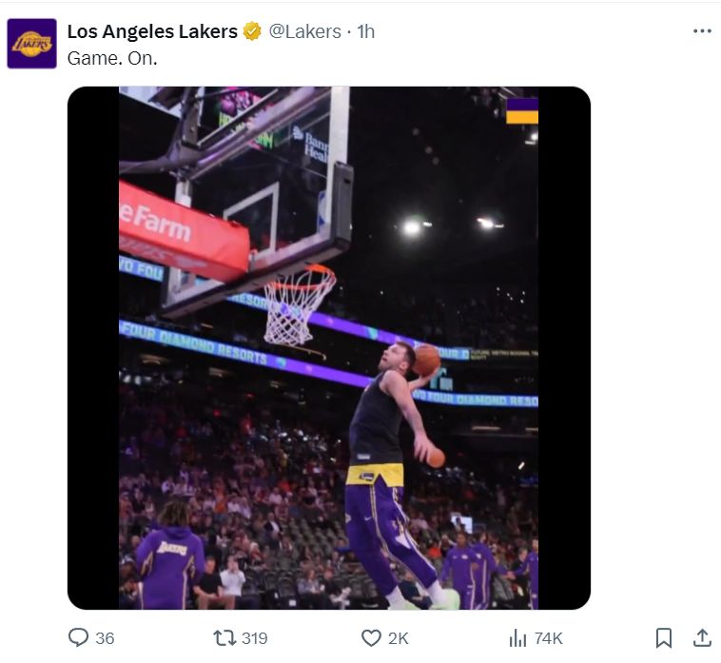Click the repost arrows icon
Image resolution: width=721 pixels, height=663 pixels.
click(x=224, y=637)
